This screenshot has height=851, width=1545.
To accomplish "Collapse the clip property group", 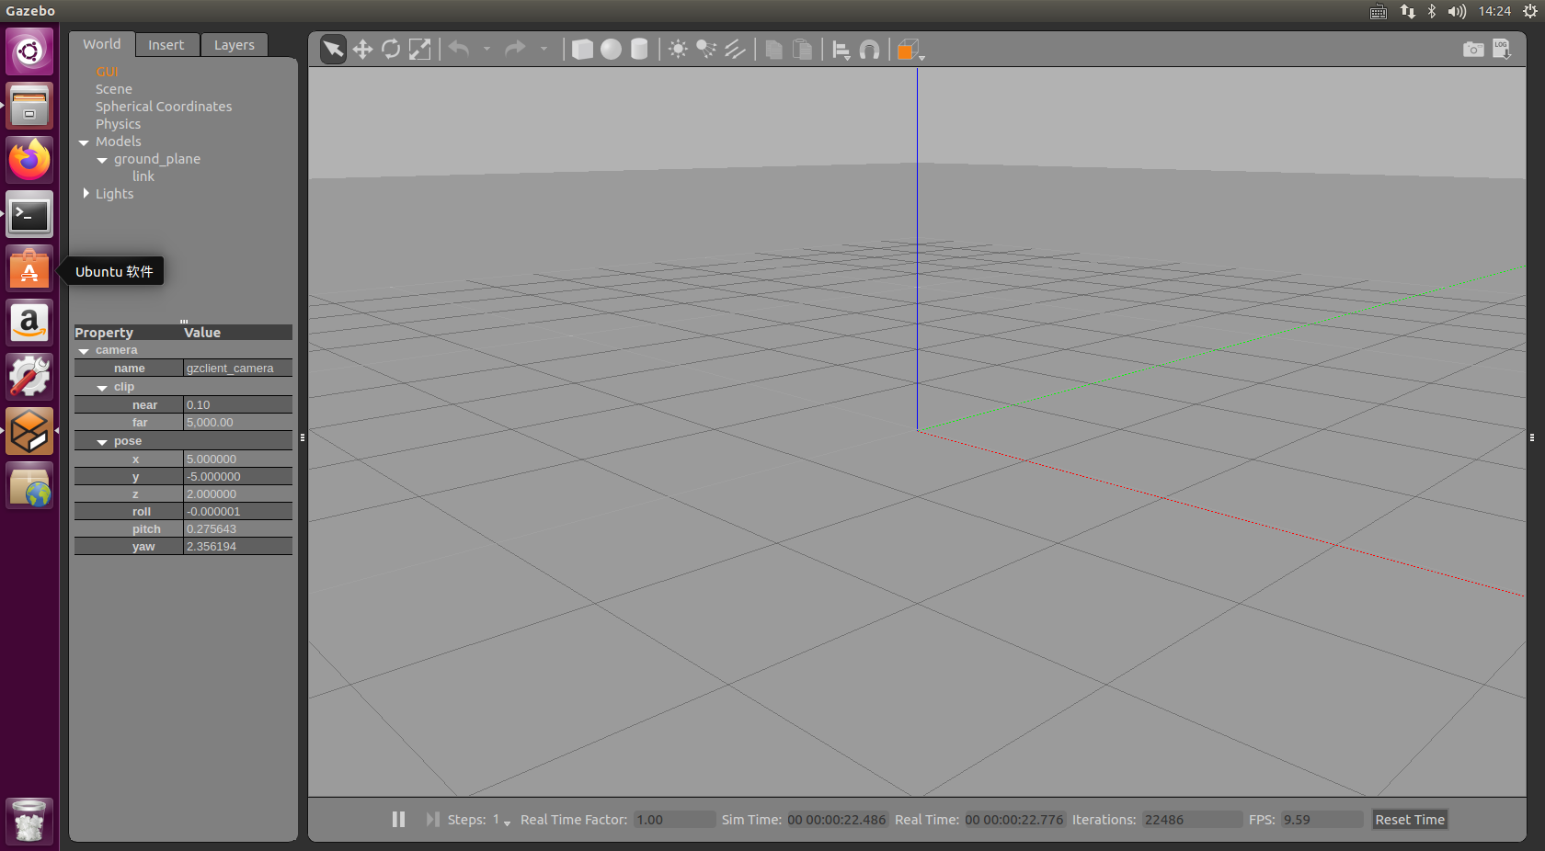I will click(x=102, y=388).
